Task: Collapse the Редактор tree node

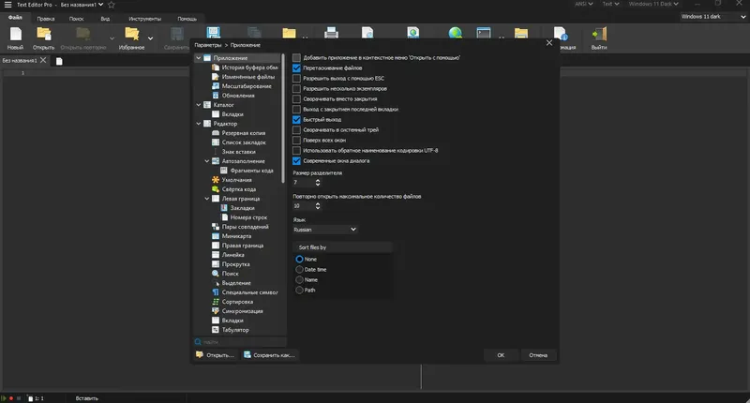Action: click(x=199, y=124)
